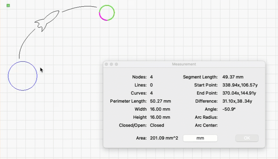Click the magenta segment of the green circle
Image resolution: width=278 pixels, height=159 pixels.
(102, 18)
